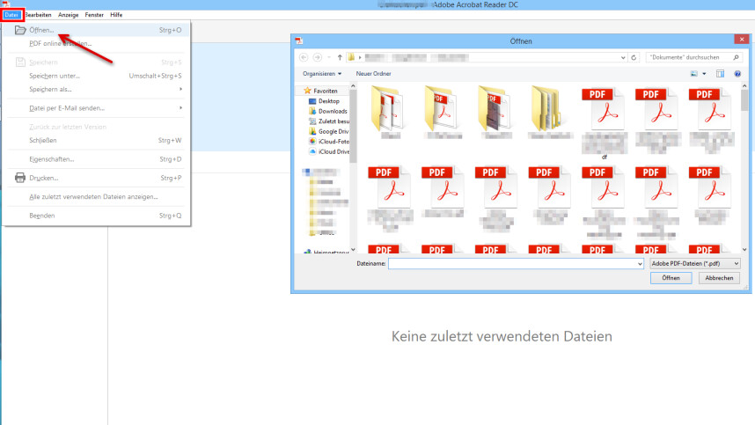This screenshot has width=755, height=425.
Task: Click the file list scroll-down arrow
Action: pyautogui.click(x=744, y=250)
